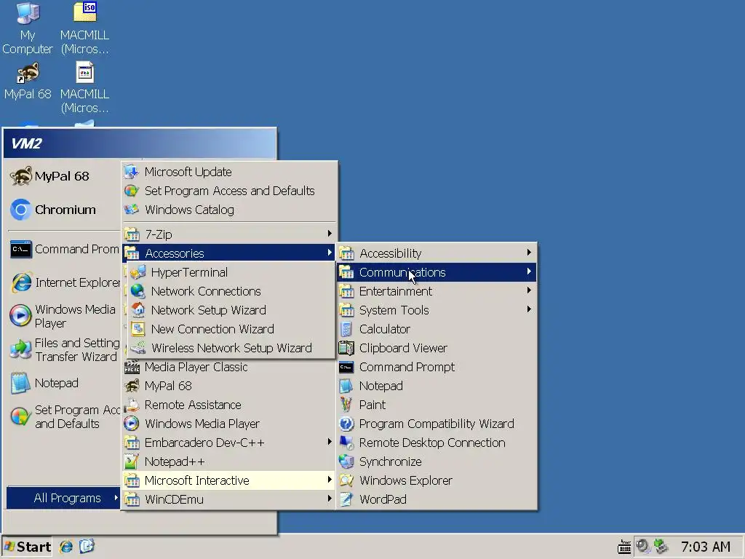This screenshot has height=559, width=745.
Task: Open Command Prompt in left Start column
Action: pos(64,249)
